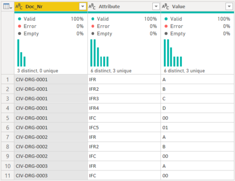This screenshot has width=235, height=181.
Task: Click the value 01 cell
Action: point(197,127)
